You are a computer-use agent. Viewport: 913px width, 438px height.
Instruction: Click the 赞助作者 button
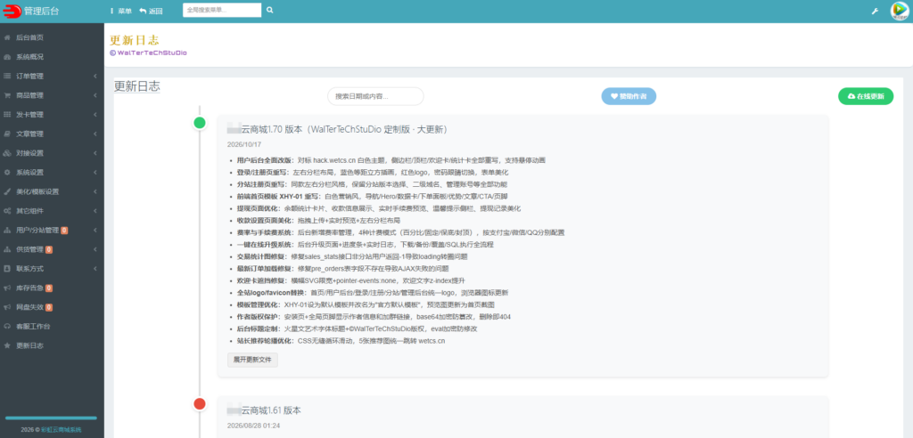click(x=629, y=96)
